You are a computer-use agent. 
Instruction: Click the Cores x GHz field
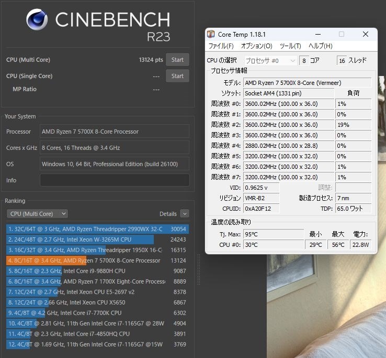[115, 147]
